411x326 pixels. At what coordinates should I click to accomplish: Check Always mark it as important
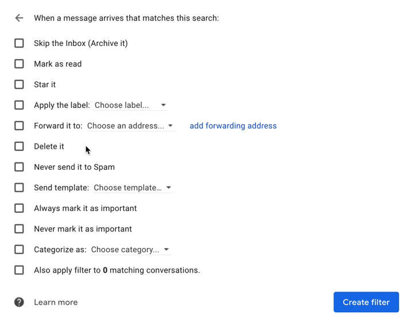point(19,208)
